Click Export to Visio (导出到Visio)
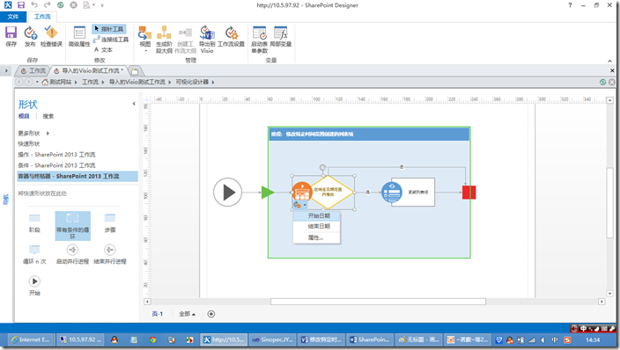 click(x=207, y=40)
